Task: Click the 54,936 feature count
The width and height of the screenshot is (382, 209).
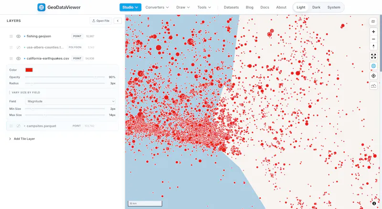Action: tap(90, 59)
